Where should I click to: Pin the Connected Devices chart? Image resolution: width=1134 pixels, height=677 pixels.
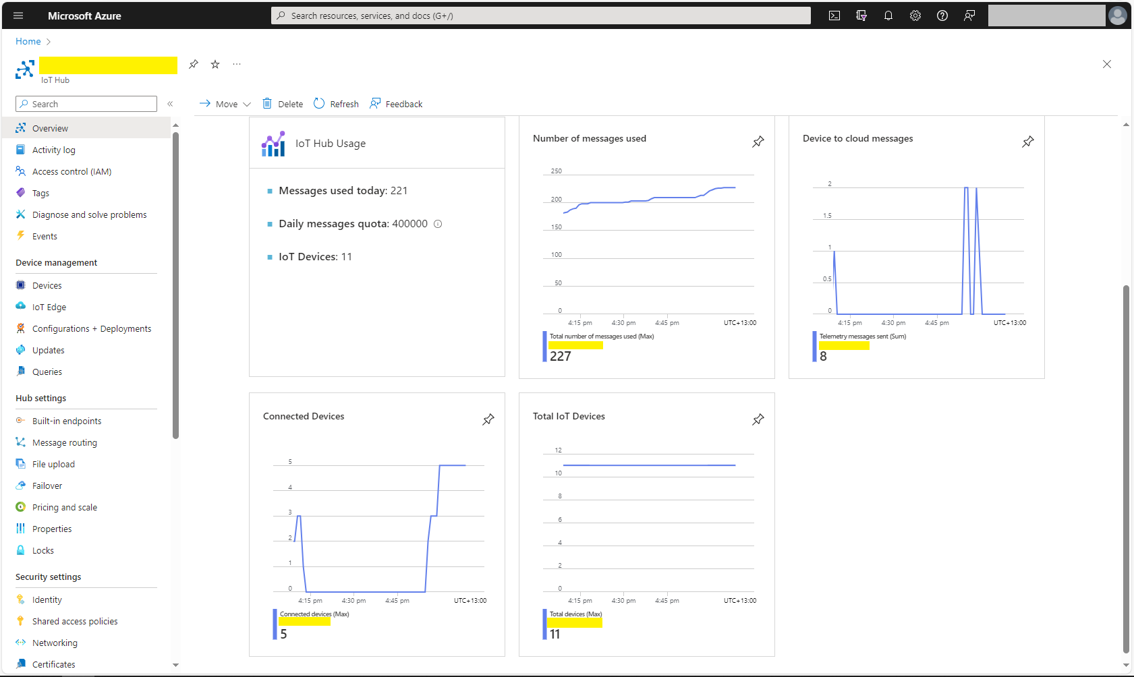[x=488, y=419]
